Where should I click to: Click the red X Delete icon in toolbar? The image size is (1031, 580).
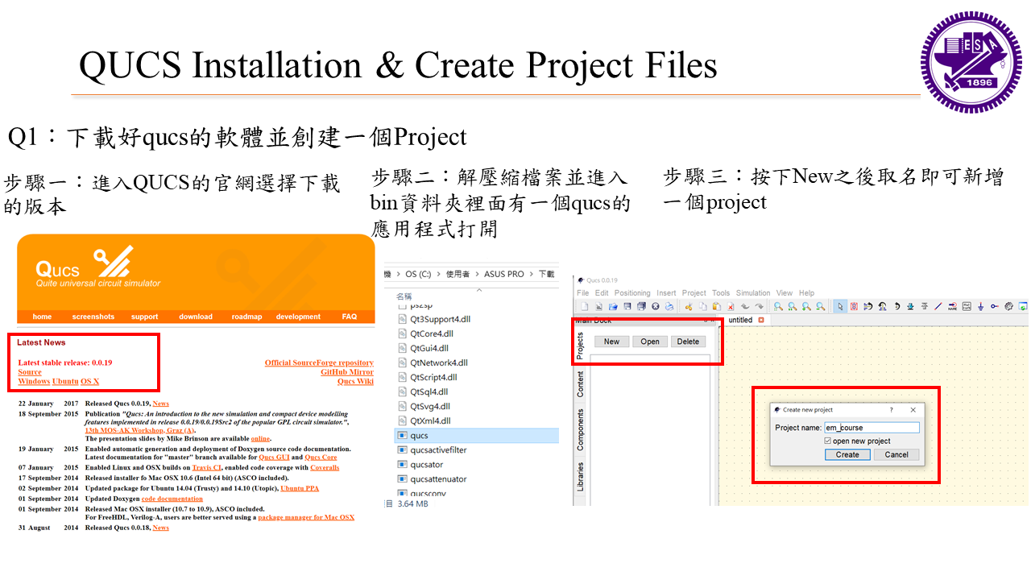[x=731, y=307]
